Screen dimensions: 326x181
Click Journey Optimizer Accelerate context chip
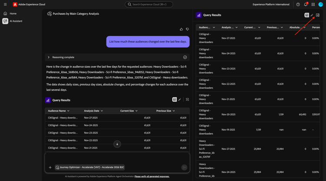tap(90, 167)
